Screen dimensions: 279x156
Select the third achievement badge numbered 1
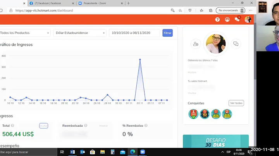click(216, 114)
